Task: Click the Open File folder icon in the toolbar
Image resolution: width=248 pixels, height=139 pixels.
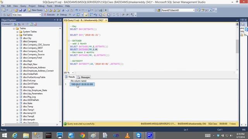Action: [16, 10]
